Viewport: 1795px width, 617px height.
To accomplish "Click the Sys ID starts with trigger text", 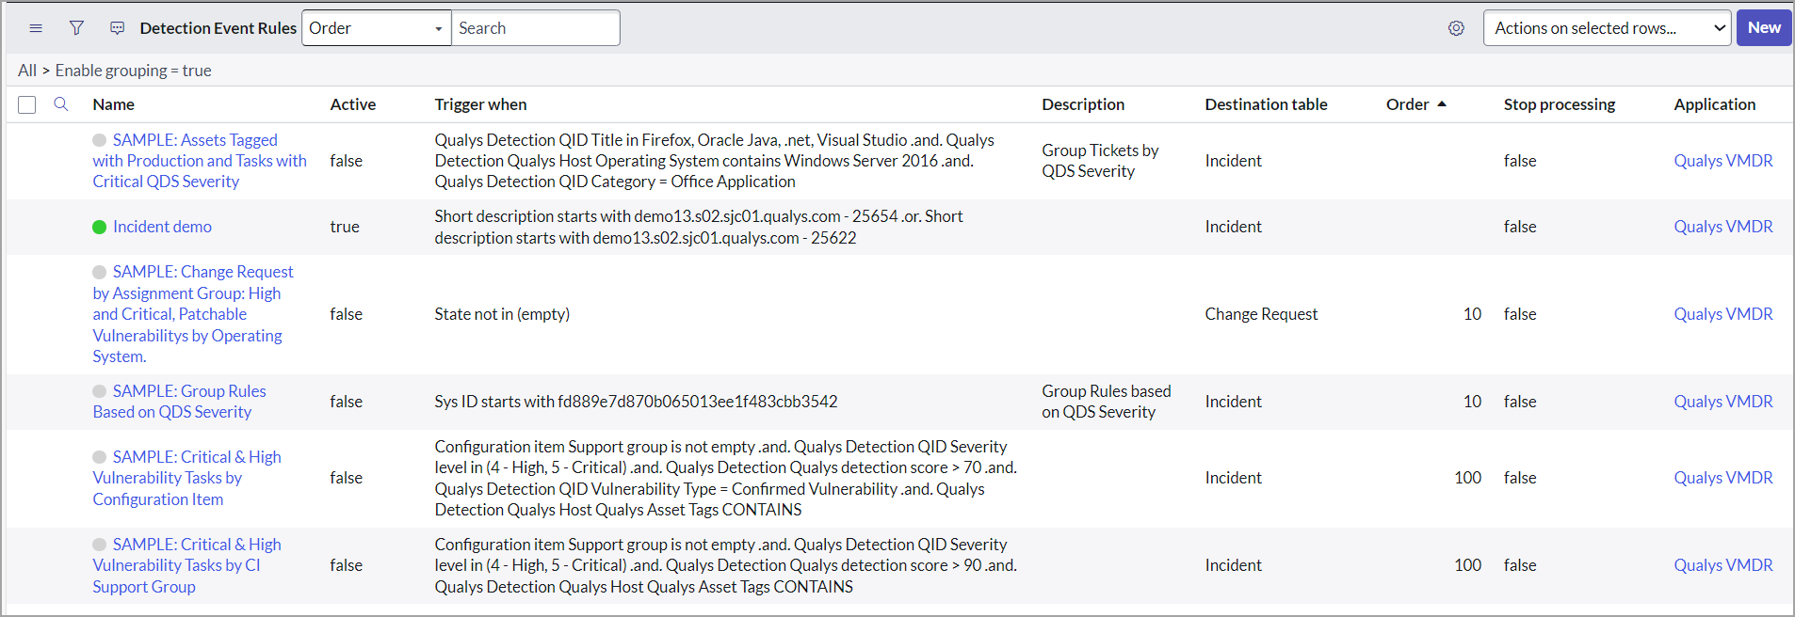I will (636, 402).
